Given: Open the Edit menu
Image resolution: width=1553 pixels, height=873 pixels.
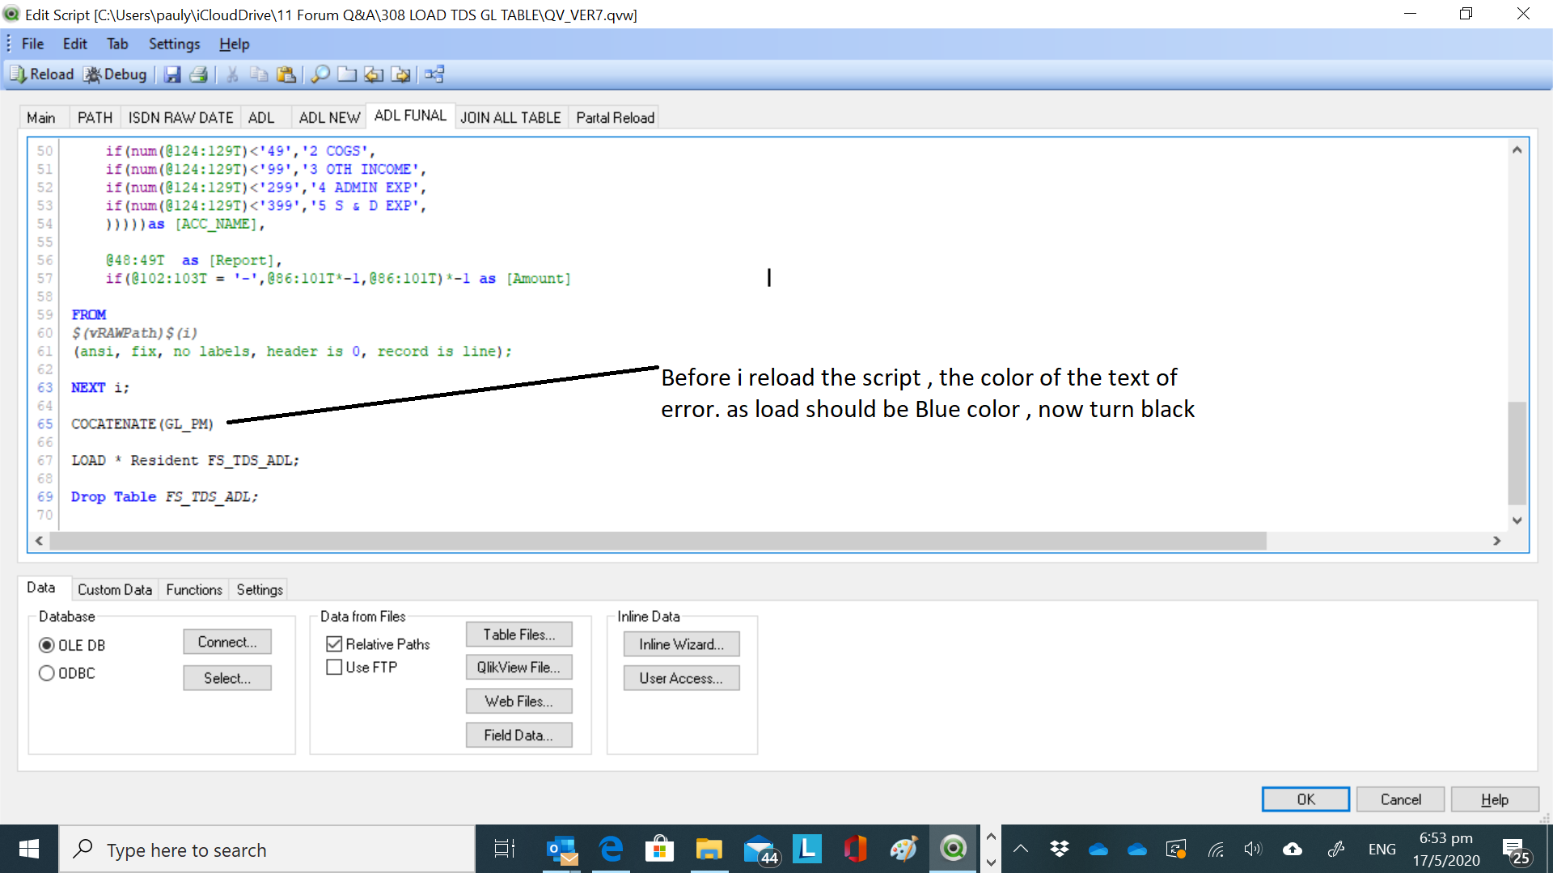Looking at the screenshot, I should click(x=74, y=44).
